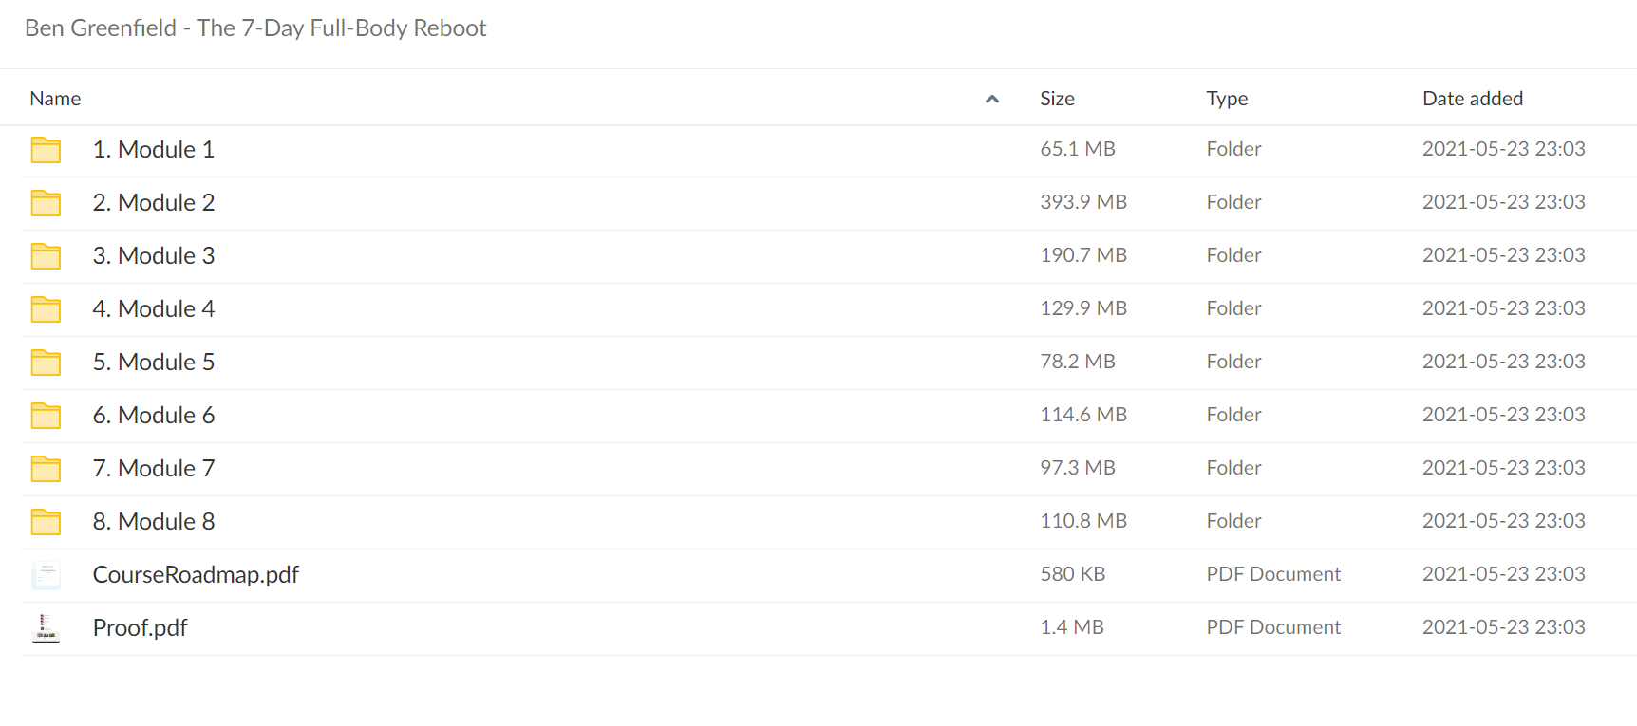Image resolution: width=1637 pixels, height=726 pixels.
Task: Select the 393.9 MB size cell
Action: pyautogui.click(x=1083, y=202)
